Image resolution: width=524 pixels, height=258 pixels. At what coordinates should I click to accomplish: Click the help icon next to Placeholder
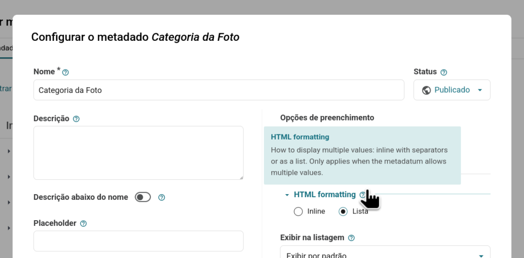[83, 224]
